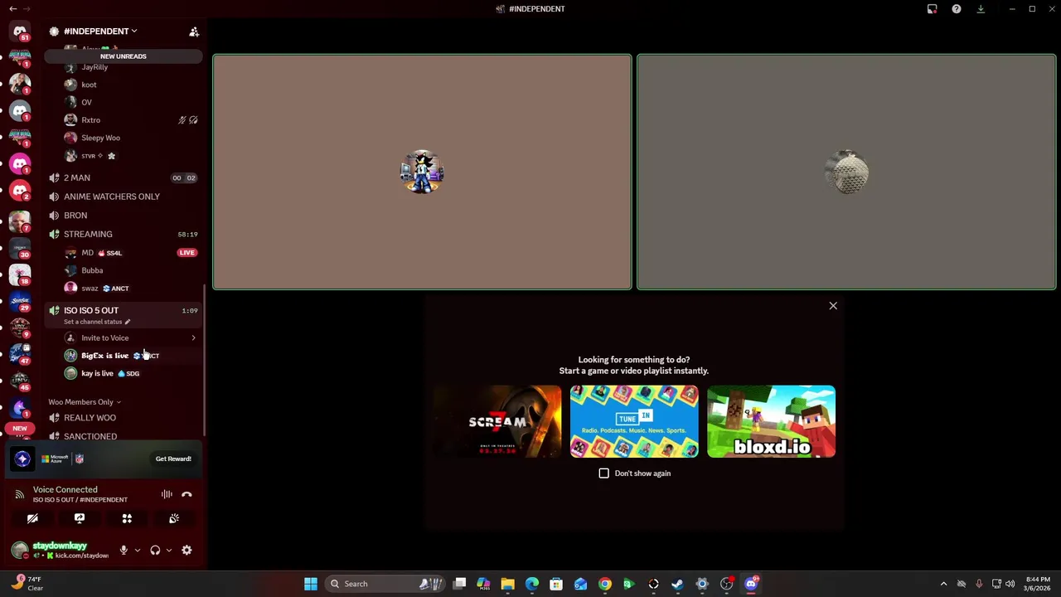Start screen sharing
Viewport: 1061px width, 597px height.
(80, 519)
